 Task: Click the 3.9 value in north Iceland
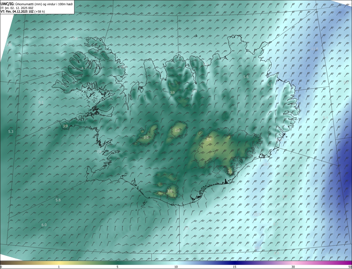coord(172,93)
